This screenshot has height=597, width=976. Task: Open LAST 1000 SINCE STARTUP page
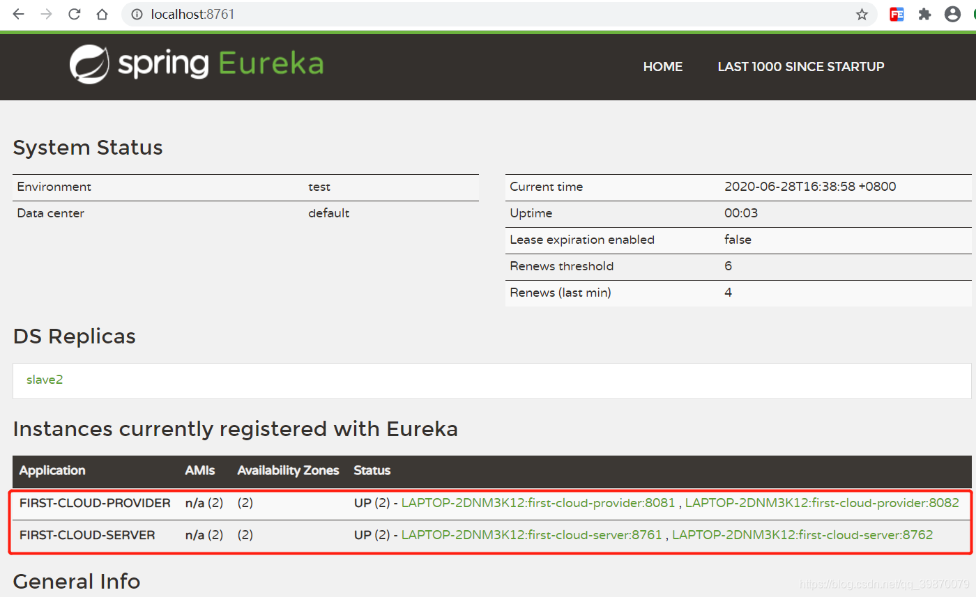[x=801, y=67]
